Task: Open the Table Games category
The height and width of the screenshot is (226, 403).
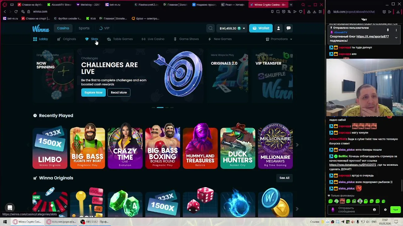Action: (x=120, y=39)
